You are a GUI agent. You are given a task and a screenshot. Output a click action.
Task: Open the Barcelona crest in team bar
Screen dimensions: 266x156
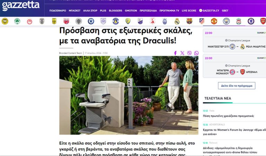(189, 21)
